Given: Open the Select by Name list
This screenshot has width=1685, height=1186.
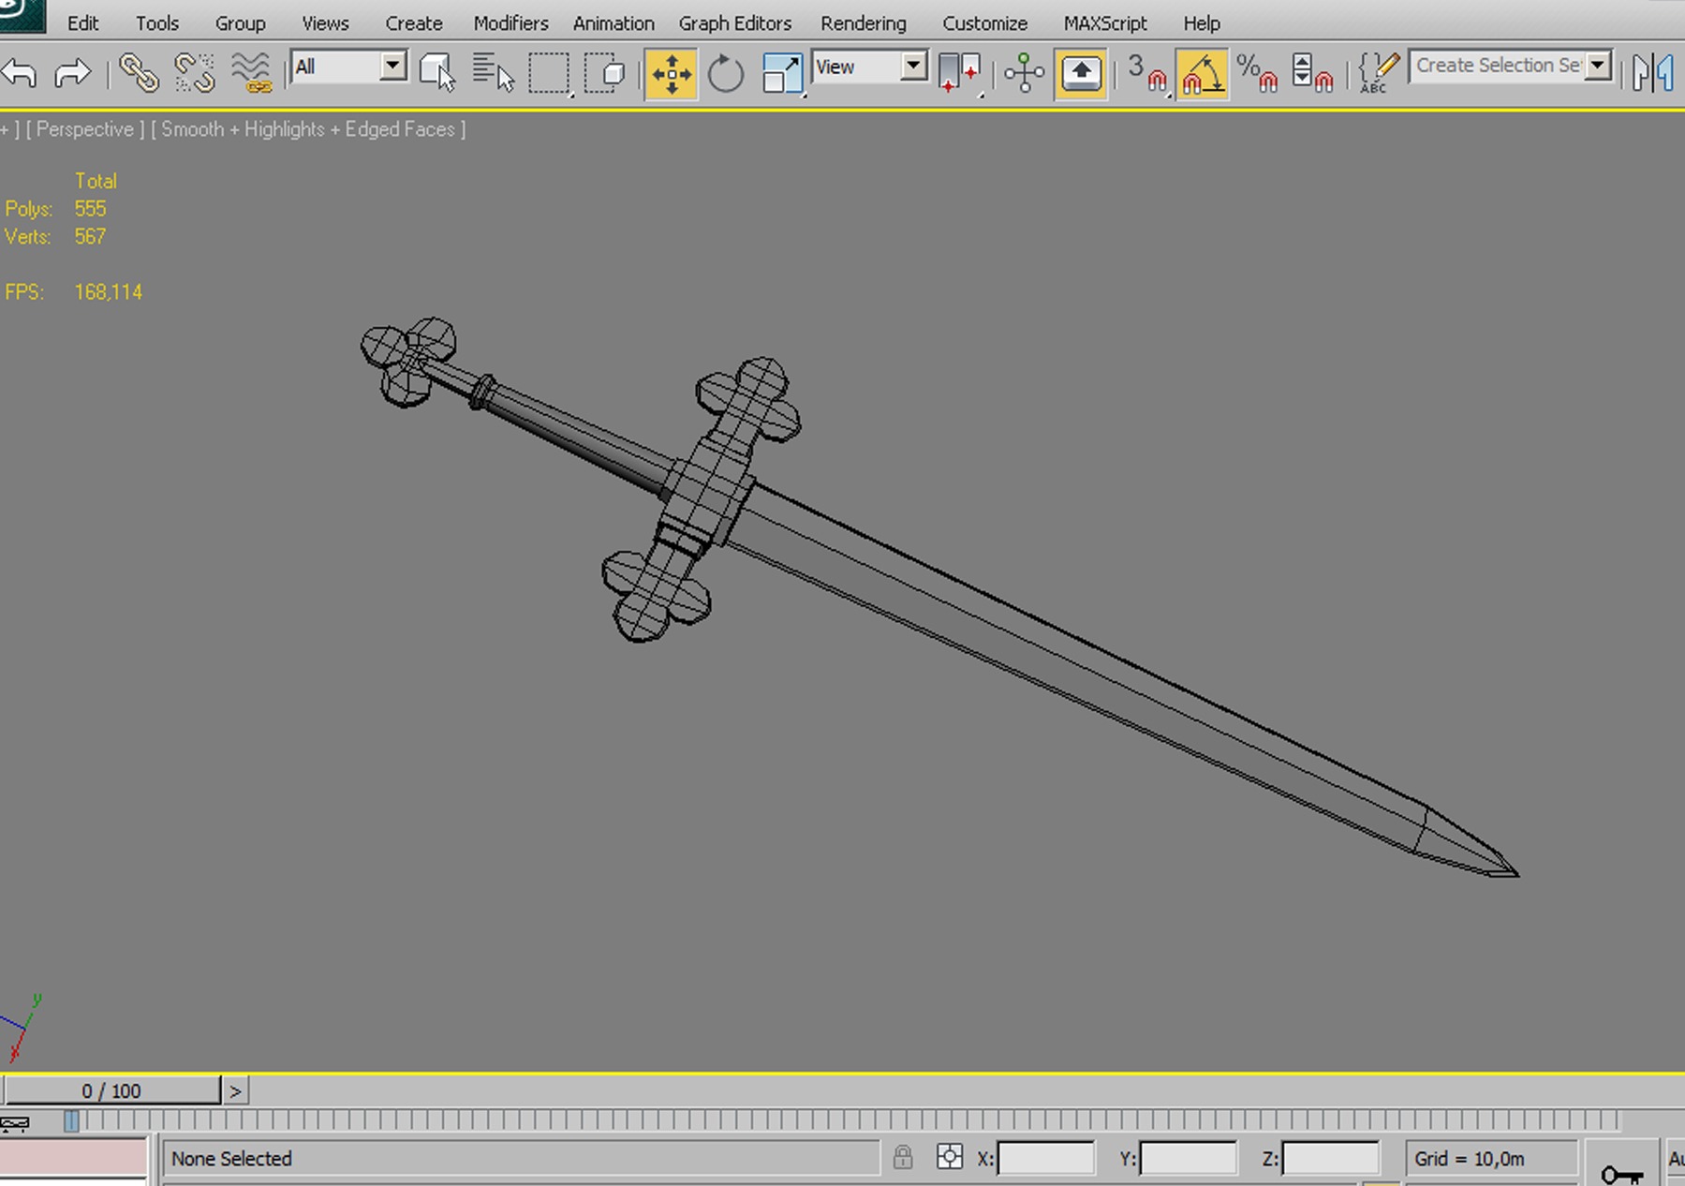Looking at the screenshot, I should (x=493, y=72).
